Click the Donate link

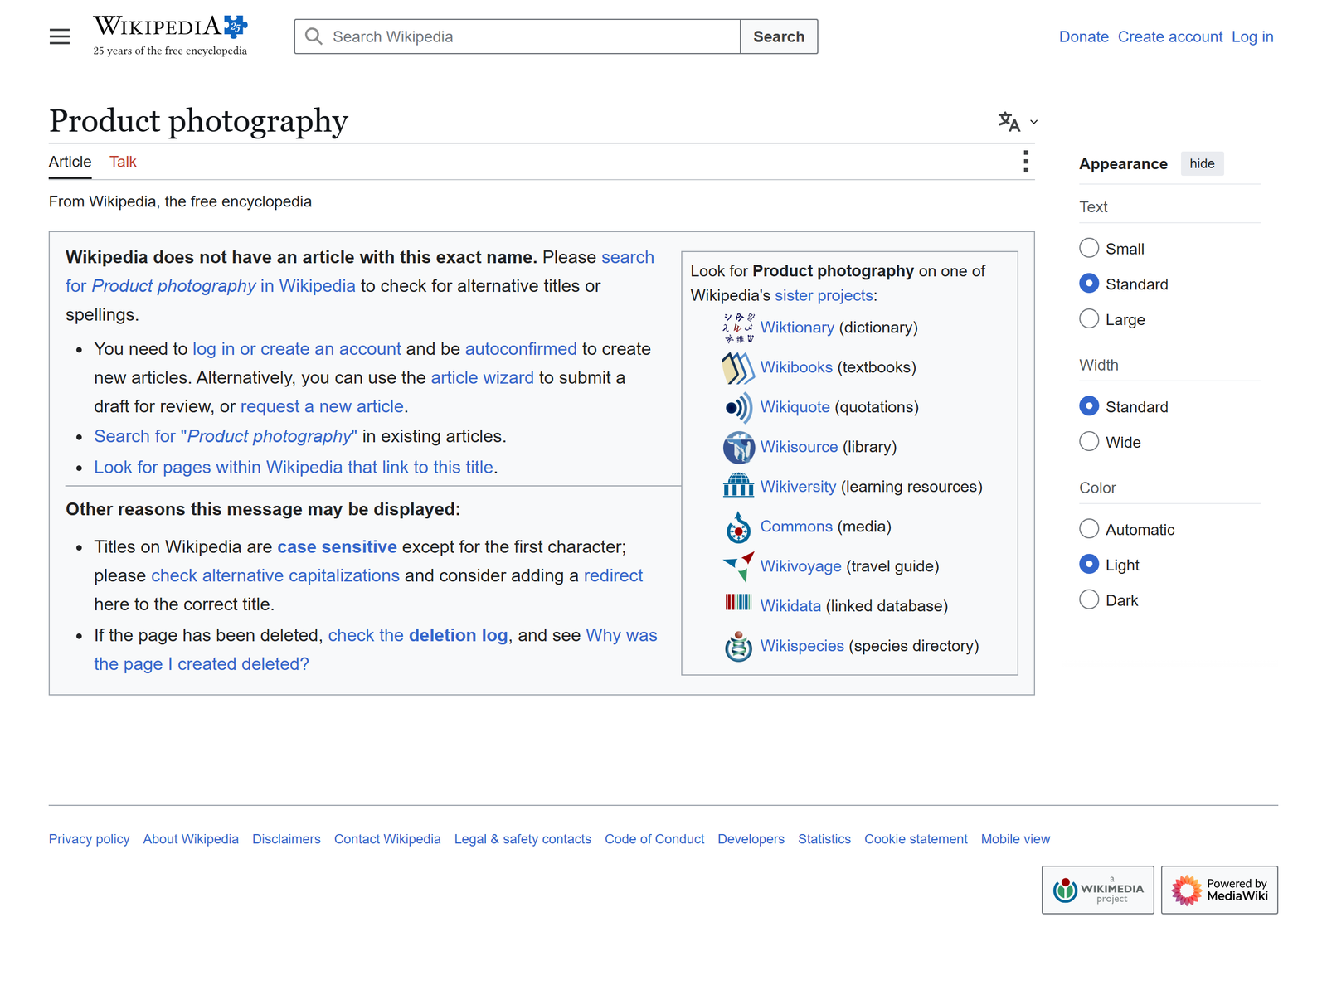point(1084,36)
